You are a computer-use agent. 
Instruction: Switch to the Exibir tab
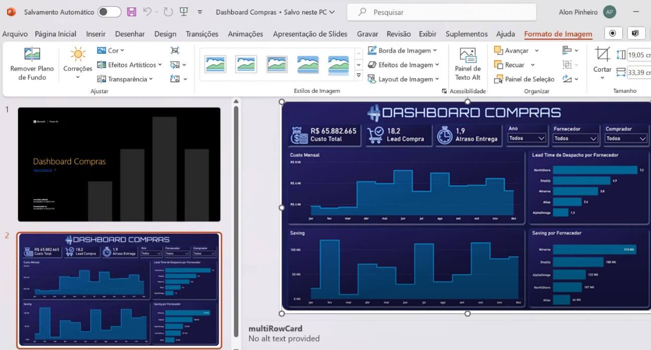[428, 34]
